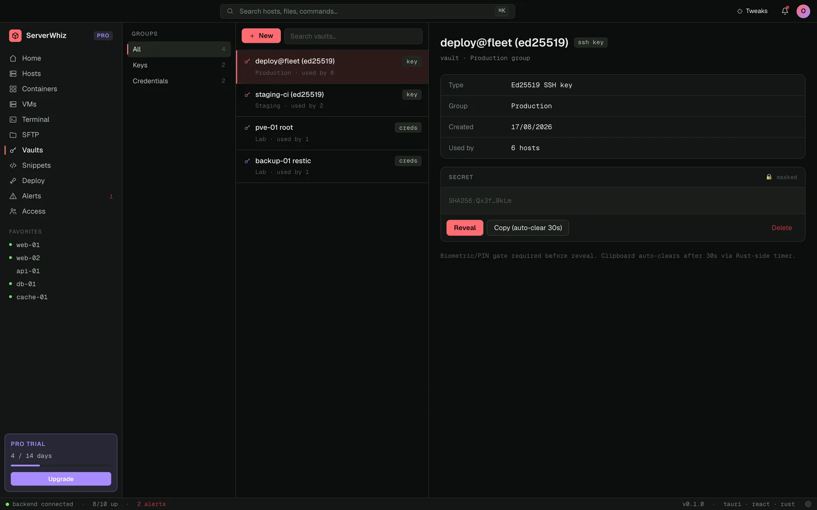
Task: Click the New vault button
Action: pos(261,36)
